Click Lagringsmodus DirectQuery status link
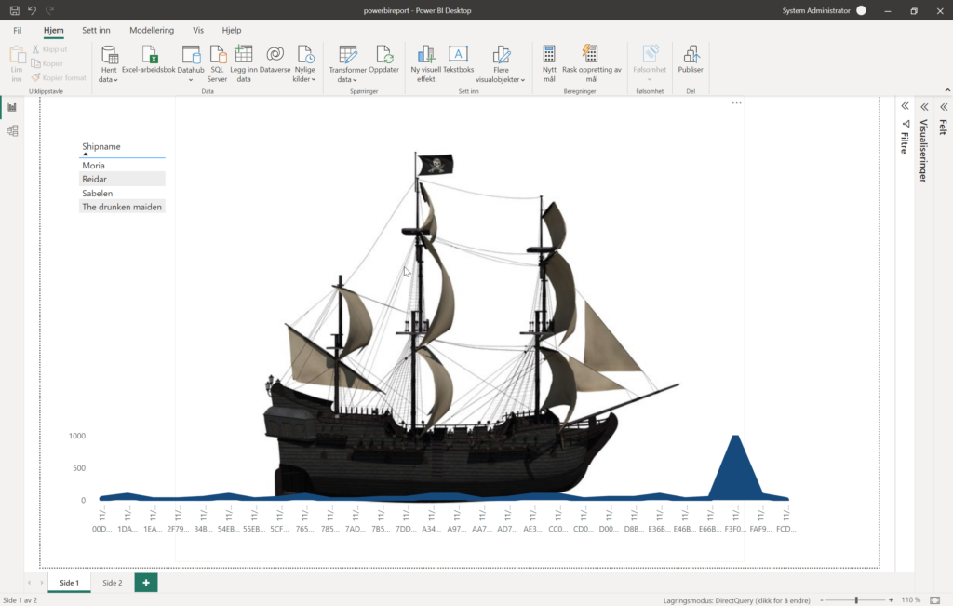 737,600
